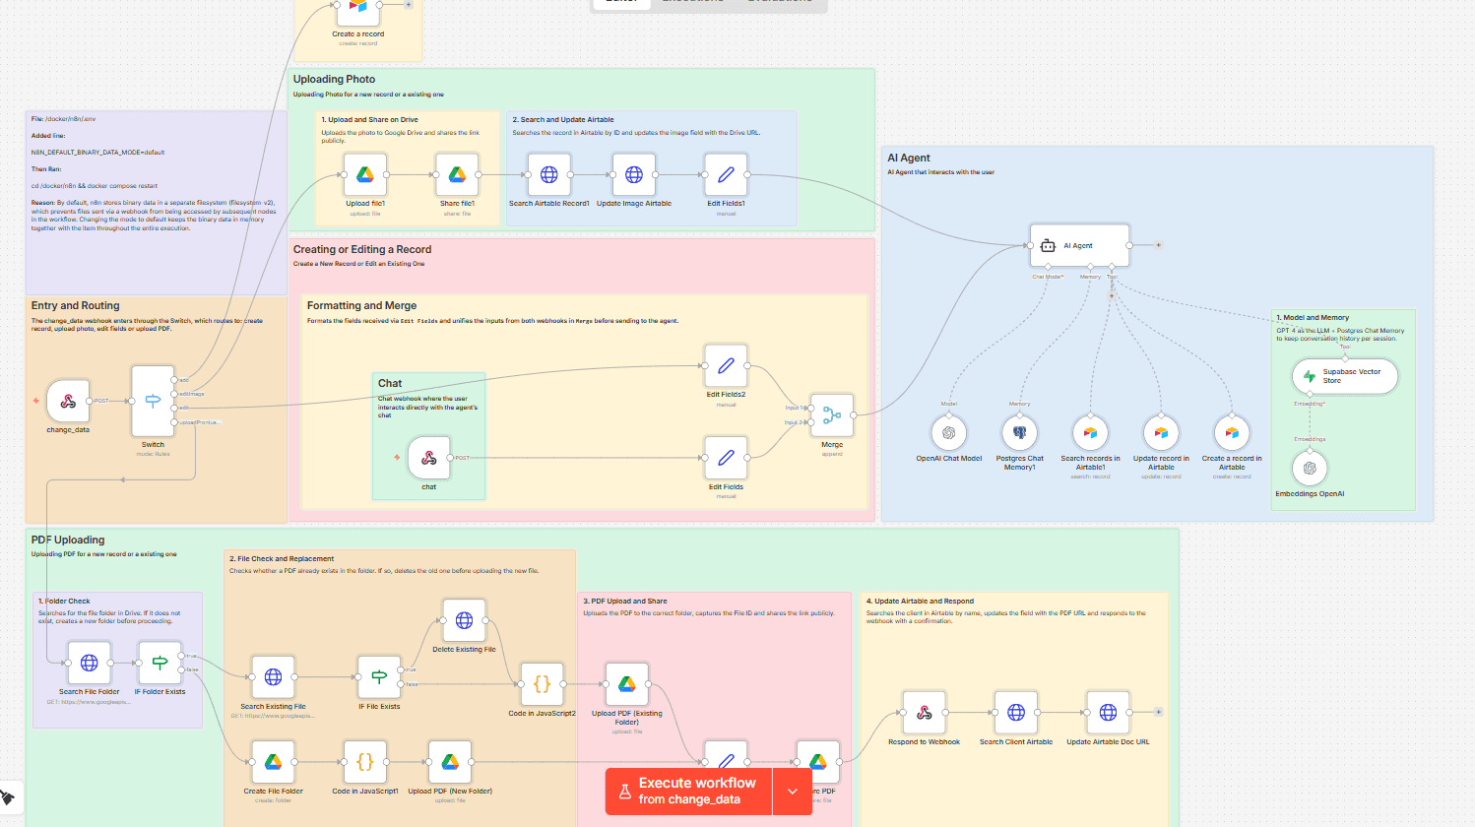Add node after AI Agent output plus
Viewport: 1475px width, 827px height.
pos(1159,245)
